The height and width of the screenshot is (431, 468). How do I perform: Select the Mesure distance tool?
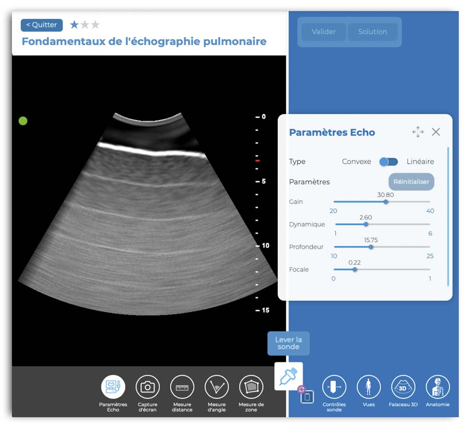point(182,387)
